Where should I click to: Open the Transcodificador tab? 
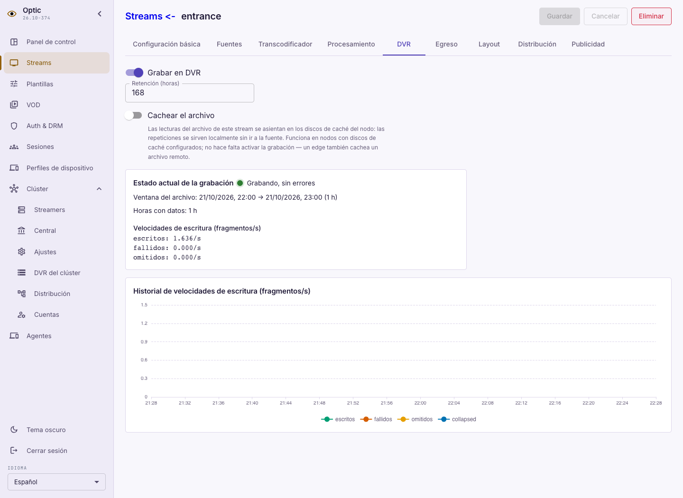285,44
